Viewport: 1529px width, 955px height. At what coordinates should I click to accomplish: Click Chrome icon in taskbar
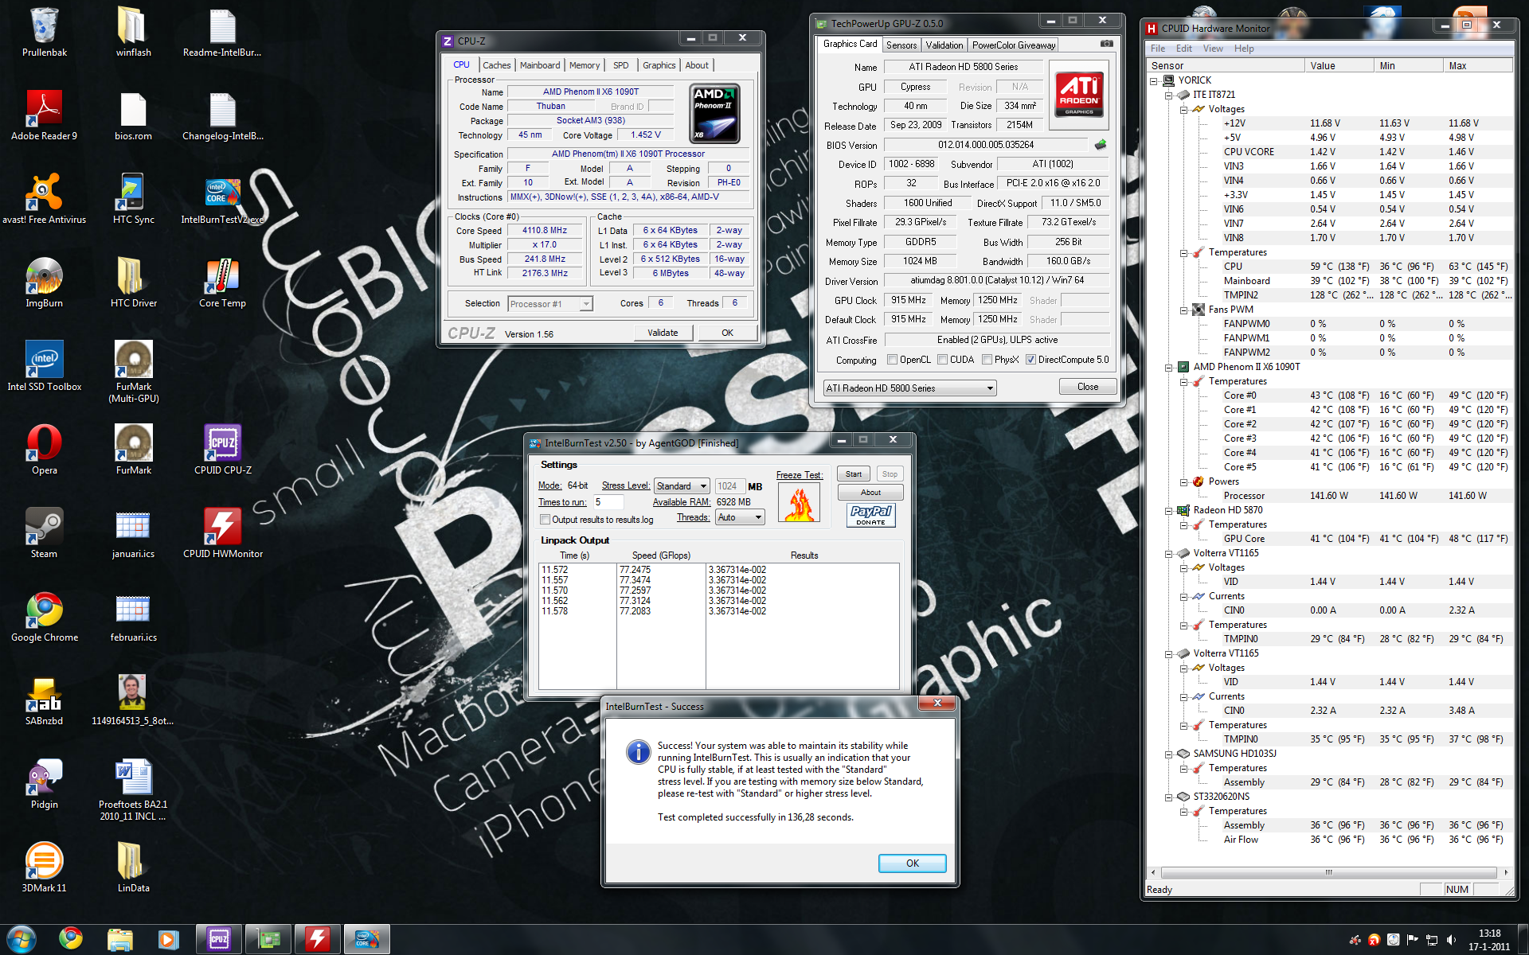pos(71,939)
